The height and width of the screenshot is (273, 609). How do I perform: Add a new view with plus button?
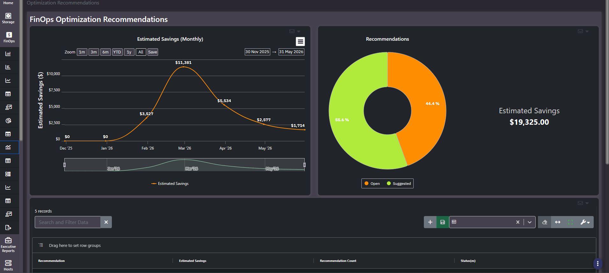point(430,222)
